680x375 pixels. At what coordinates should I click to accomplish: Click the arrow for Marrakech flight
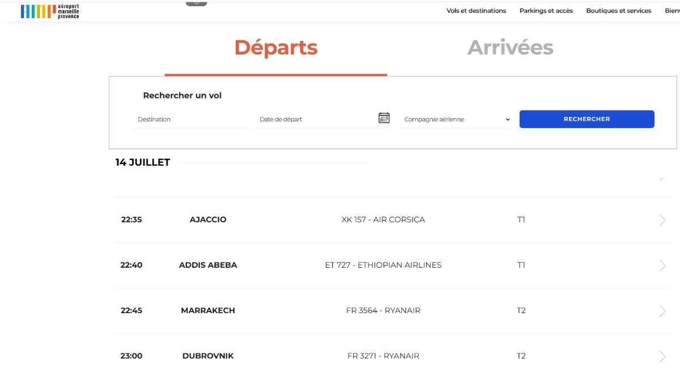(662, 311)
